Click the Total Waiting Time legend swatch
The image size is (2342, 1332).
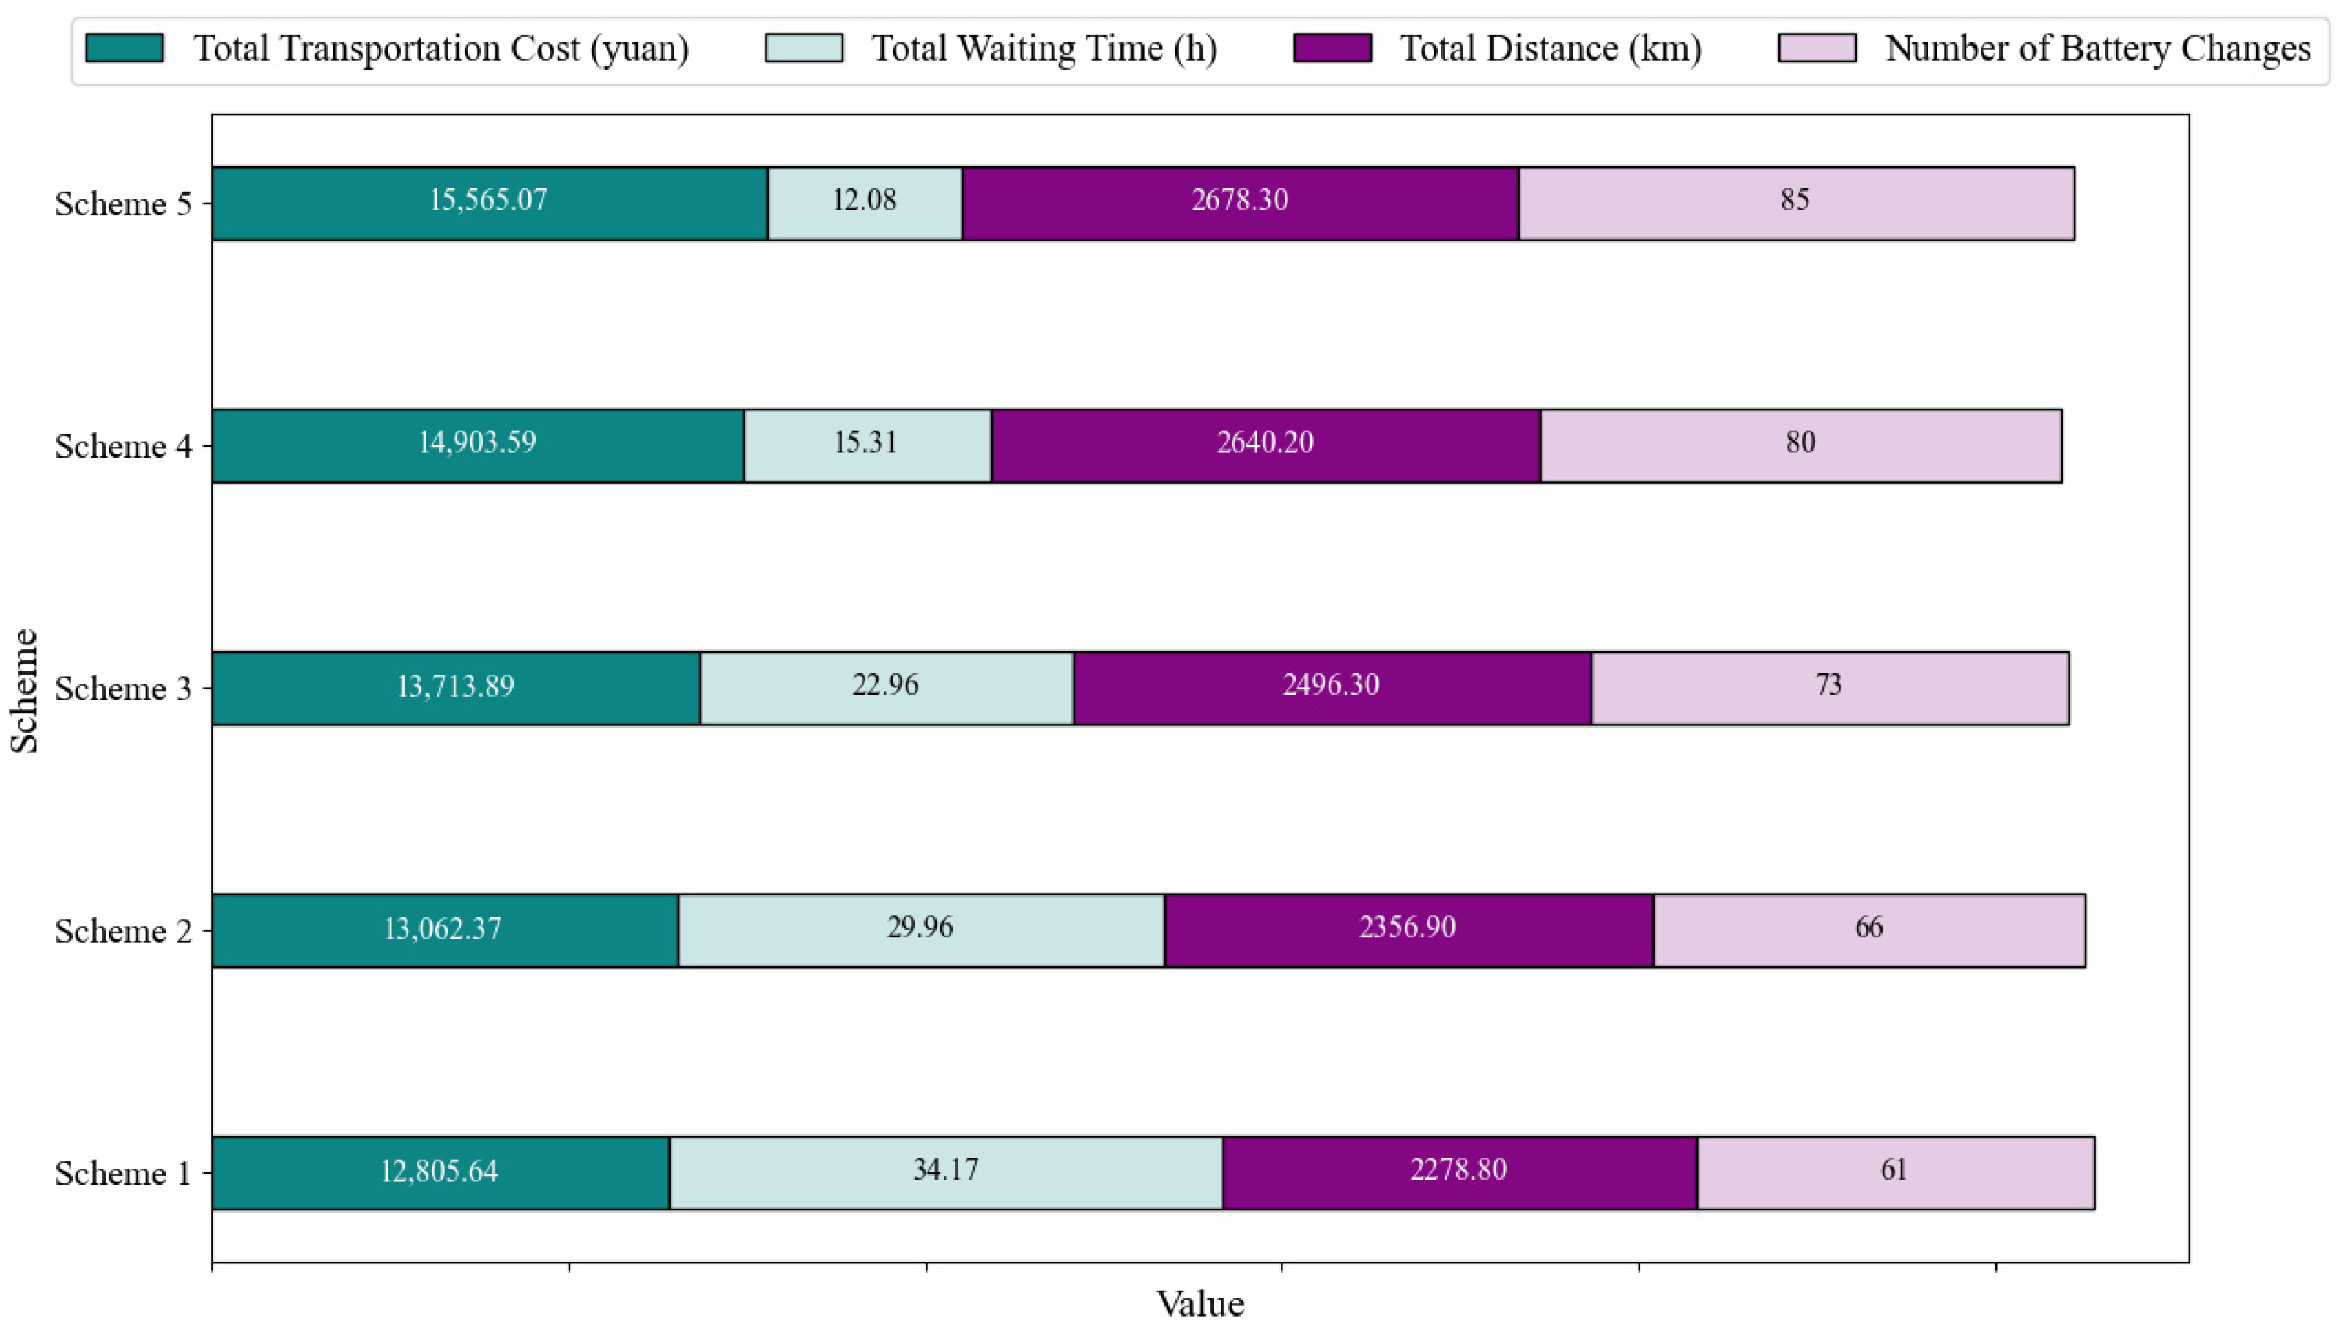click(x=803, y=48)
